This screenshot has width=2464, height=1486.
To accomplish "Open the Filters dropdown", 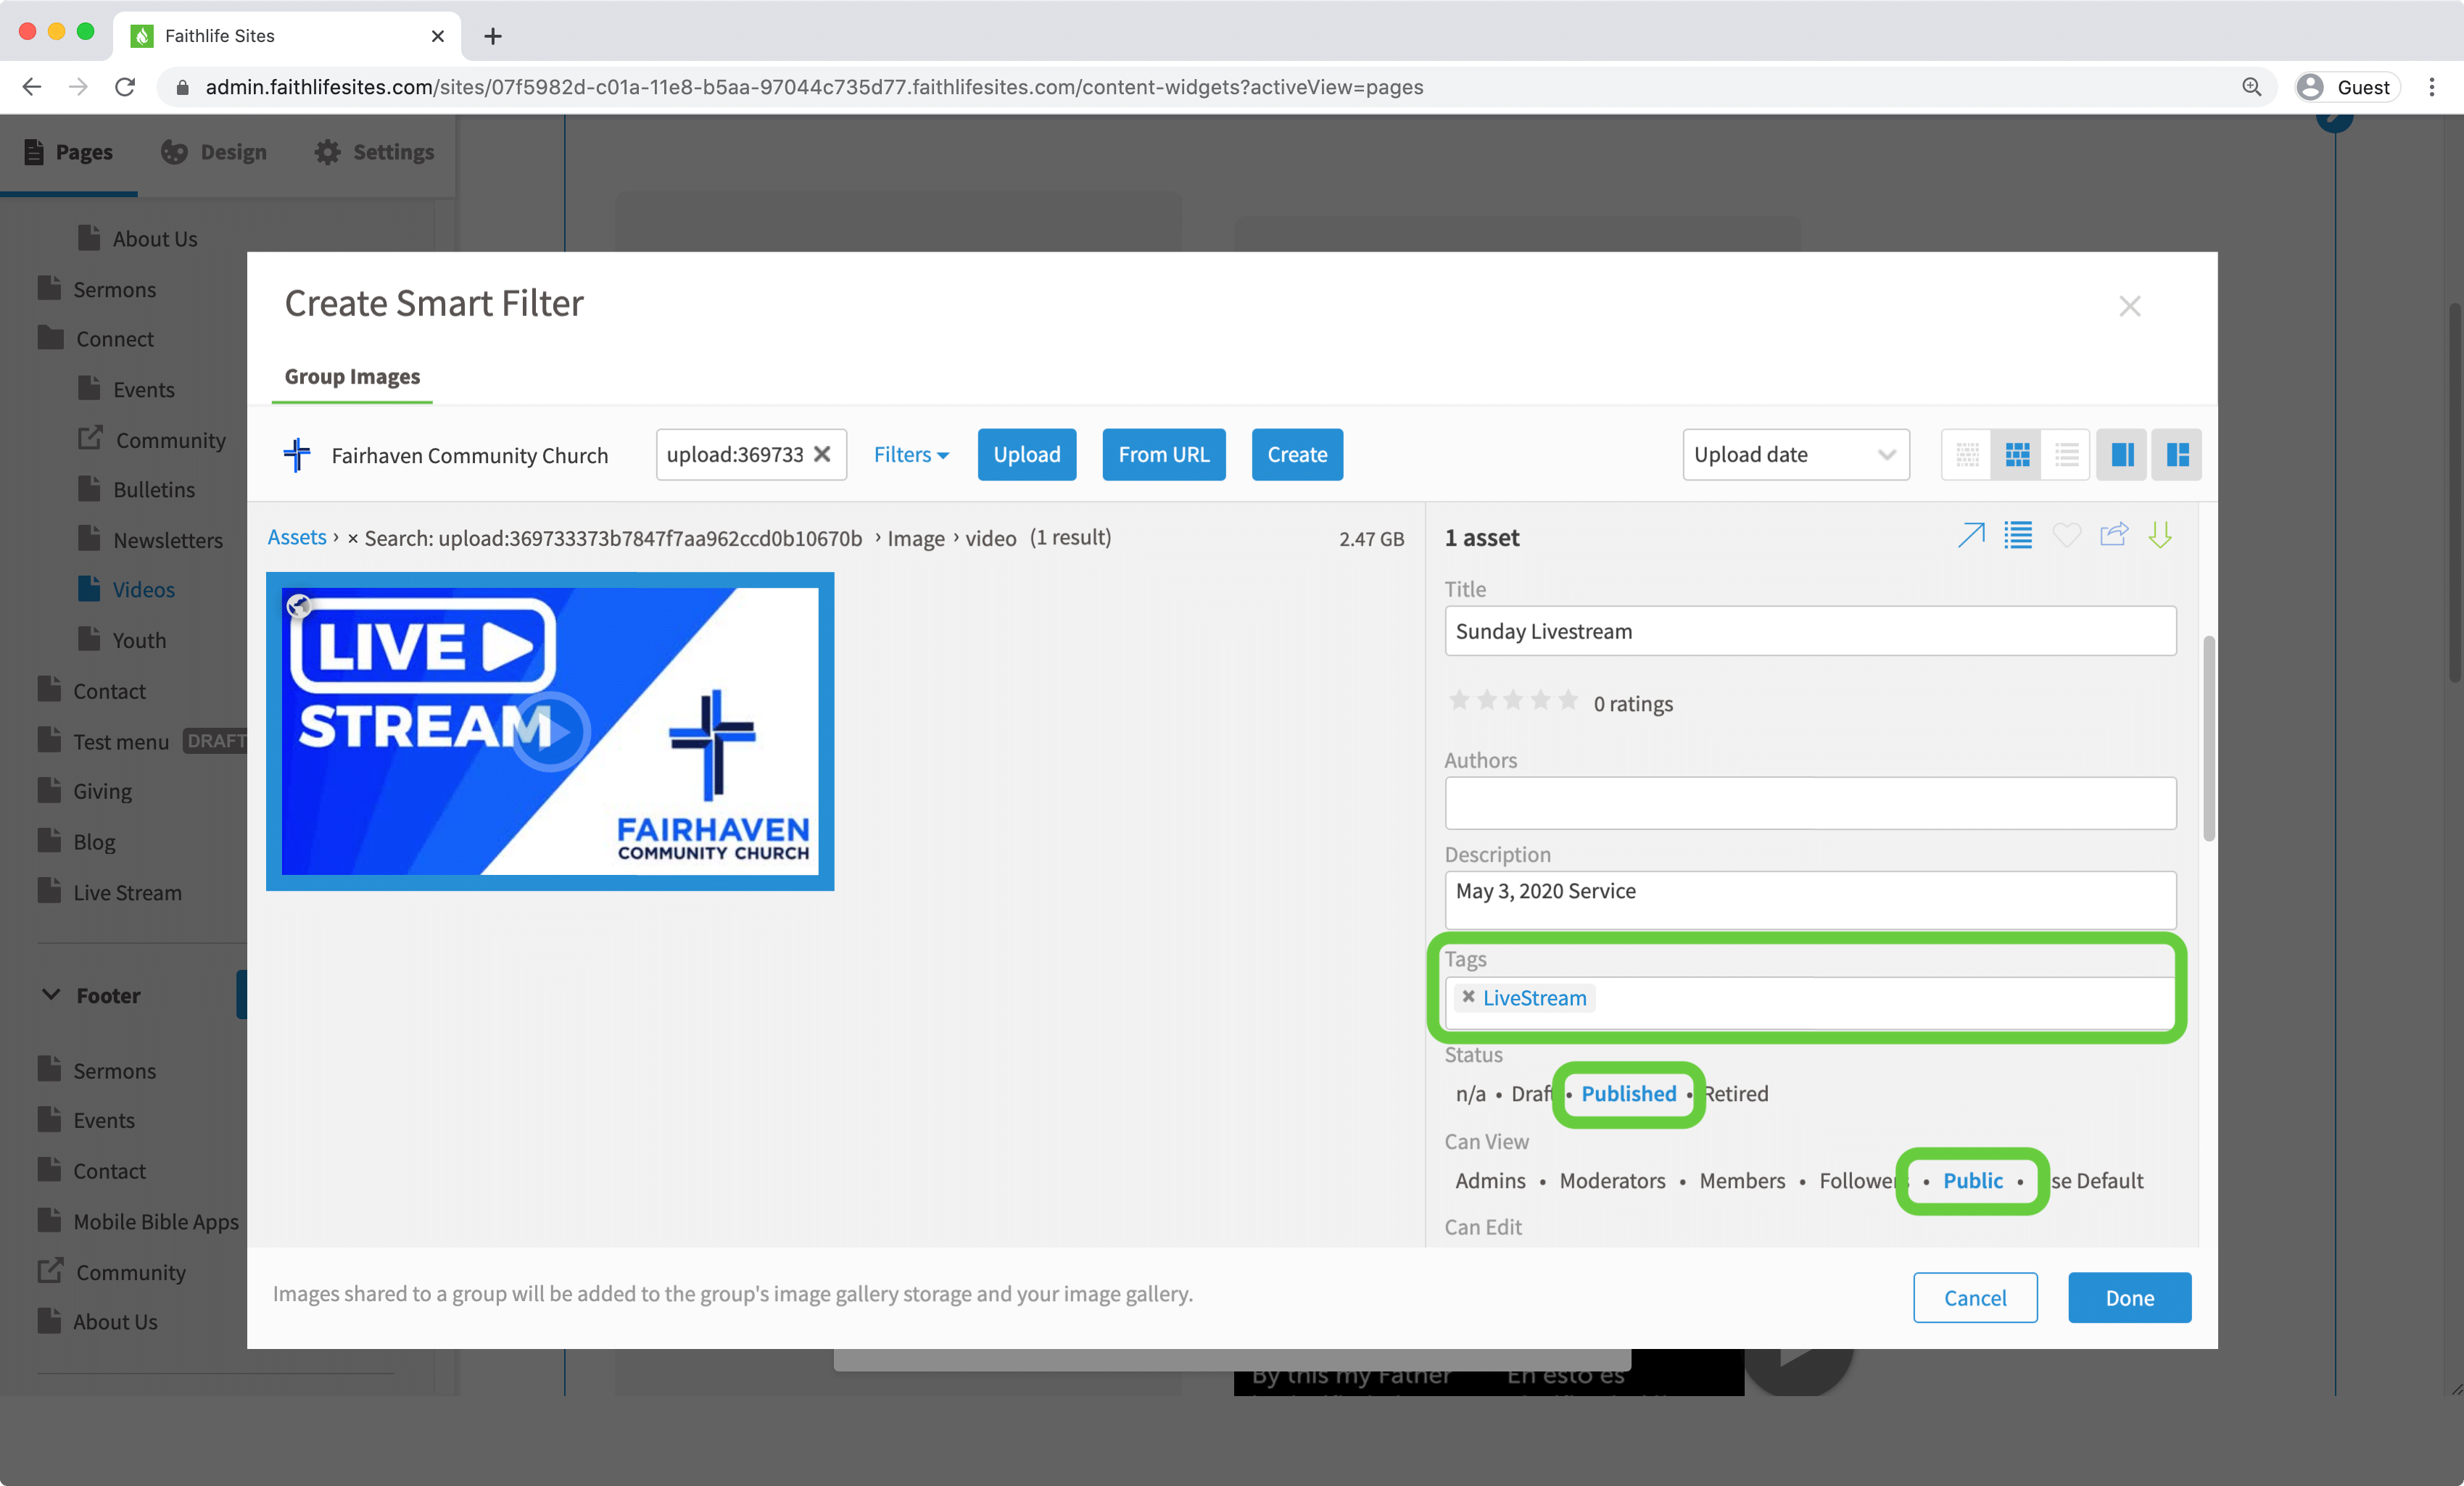I will pos(911,454).
